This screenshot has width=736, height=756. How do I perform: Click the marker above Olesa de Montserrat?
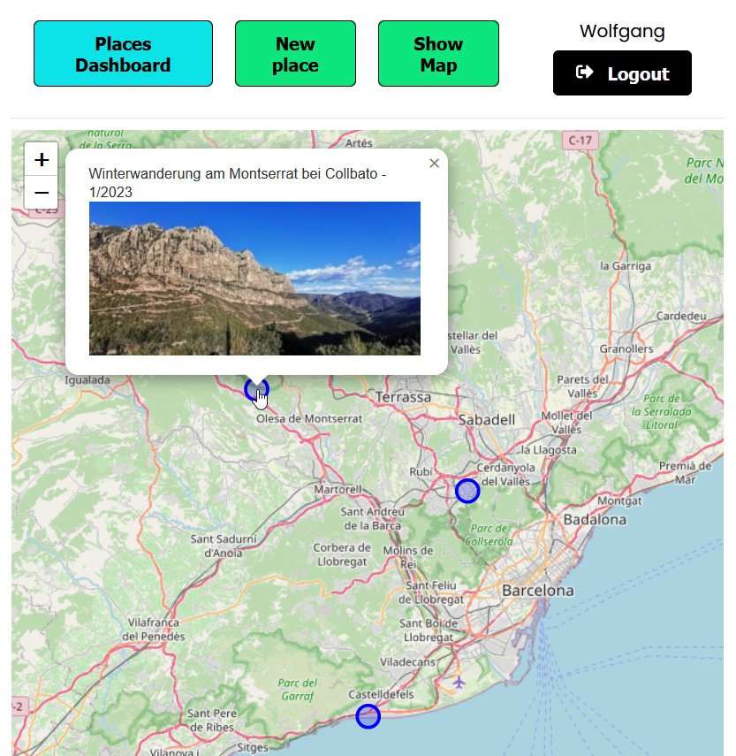[x=255, y=389]
